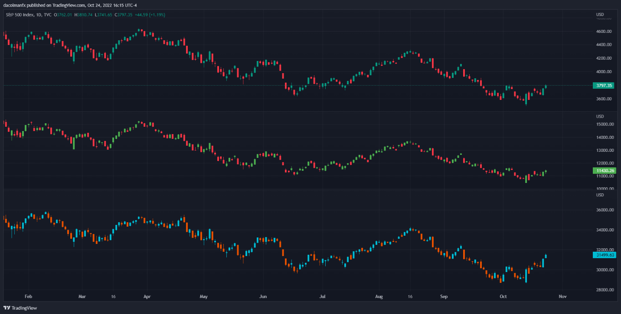This screenshot has width=621, height=314.
Task: Click the Jun label on time axis
Action: tap(263, 297)
